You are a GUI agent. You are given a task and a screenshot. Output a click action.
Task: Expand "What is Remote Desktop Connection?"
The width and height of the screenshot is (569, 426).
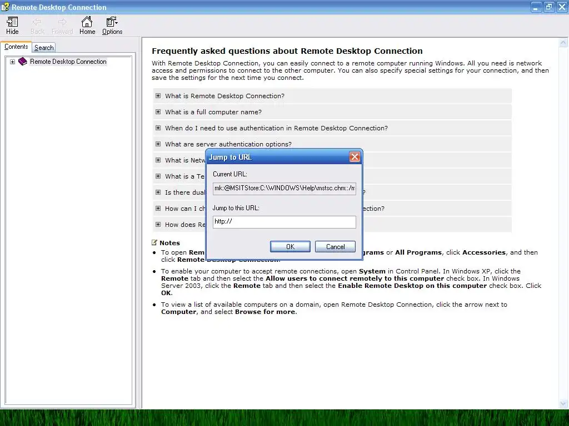click(x=158, y=95)
